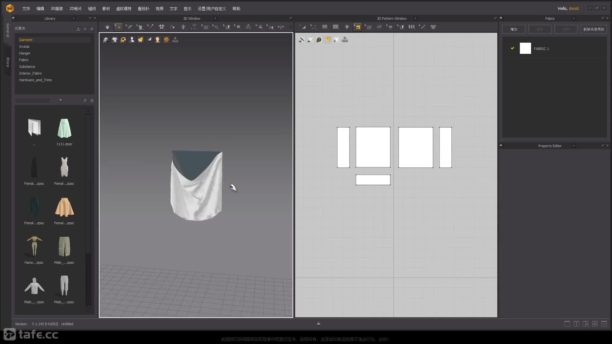Toggle 2D pattern shirt visibility icon
Viewport: 612px width, 344px height.
pos(310,39)
